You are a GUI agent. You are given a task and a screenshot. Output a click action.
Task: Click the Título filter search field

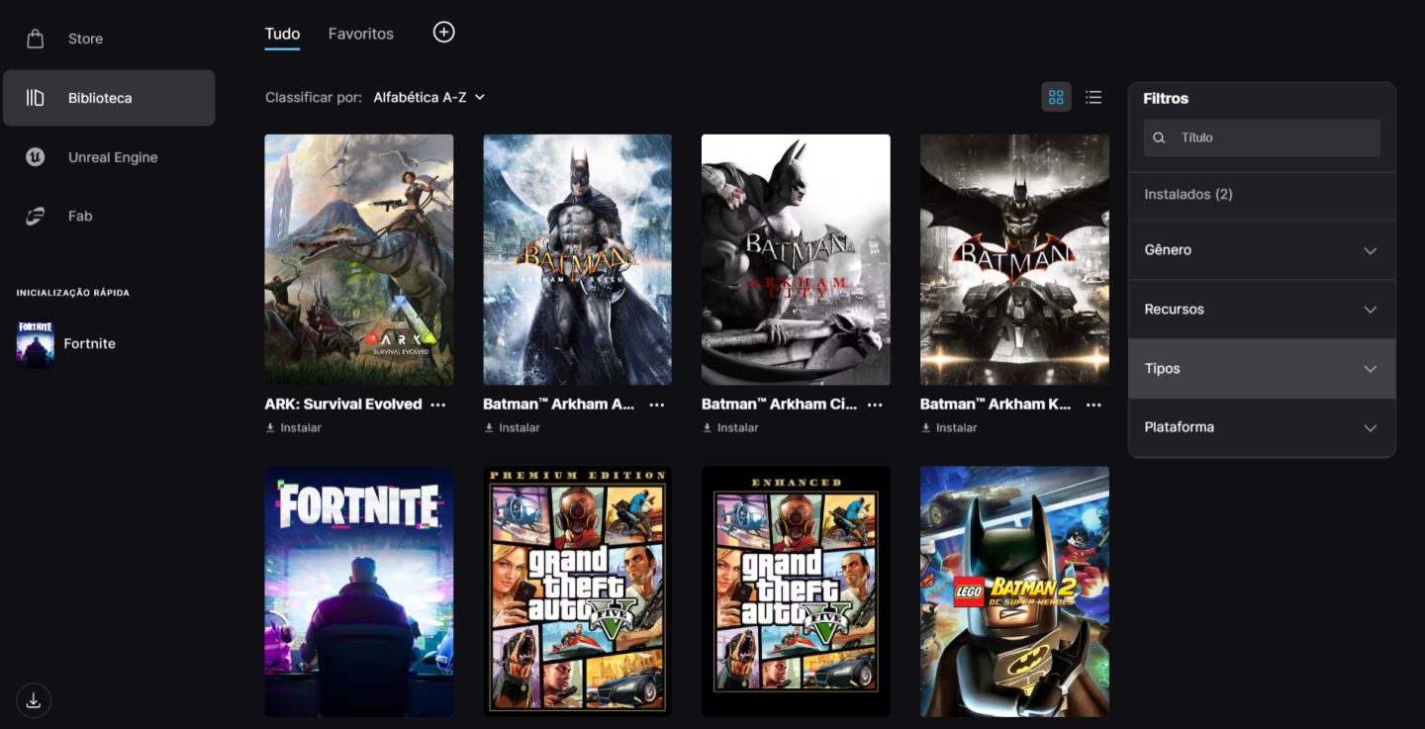click(1262, 137)
